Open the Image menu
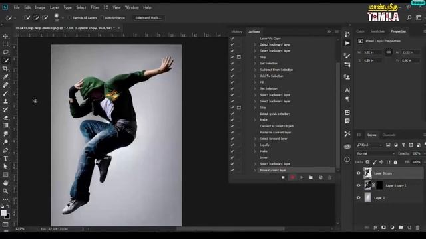 pyautogui.click(x=40, y=7)
